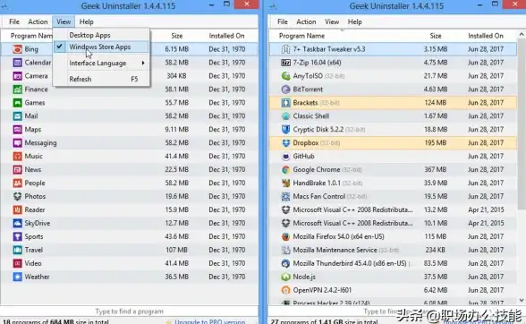Click the 7-Zip program icon
This screenshot has height=324, width=526.
pyautogui.click(x=286, y=63)
